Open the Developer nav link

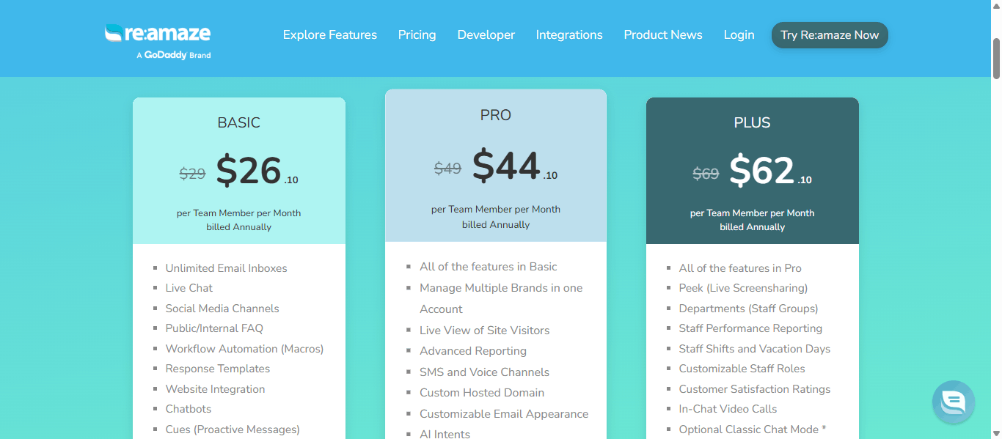486,35
